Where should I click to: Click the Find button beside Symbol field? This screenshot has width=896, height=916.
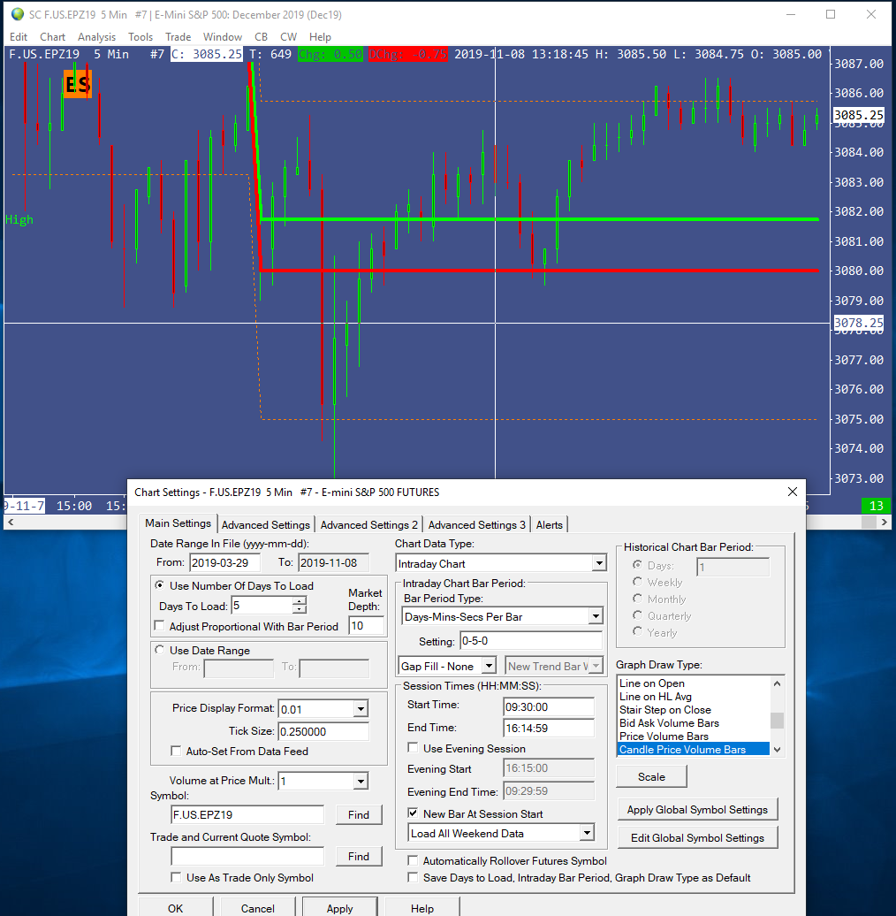click(x=358, y=814)
